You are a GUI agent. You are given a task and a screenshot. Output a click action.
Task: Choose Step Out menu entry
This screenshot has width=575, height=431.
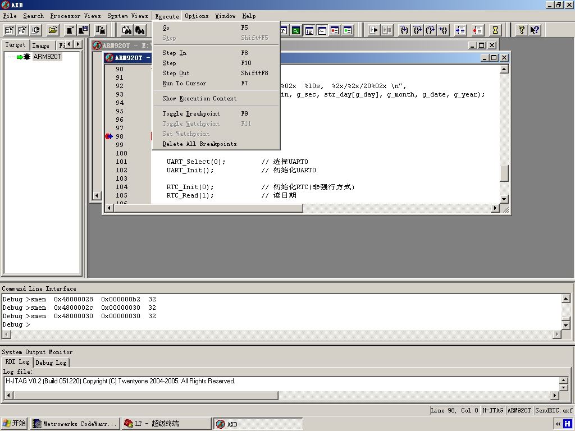tap(216, 74)
